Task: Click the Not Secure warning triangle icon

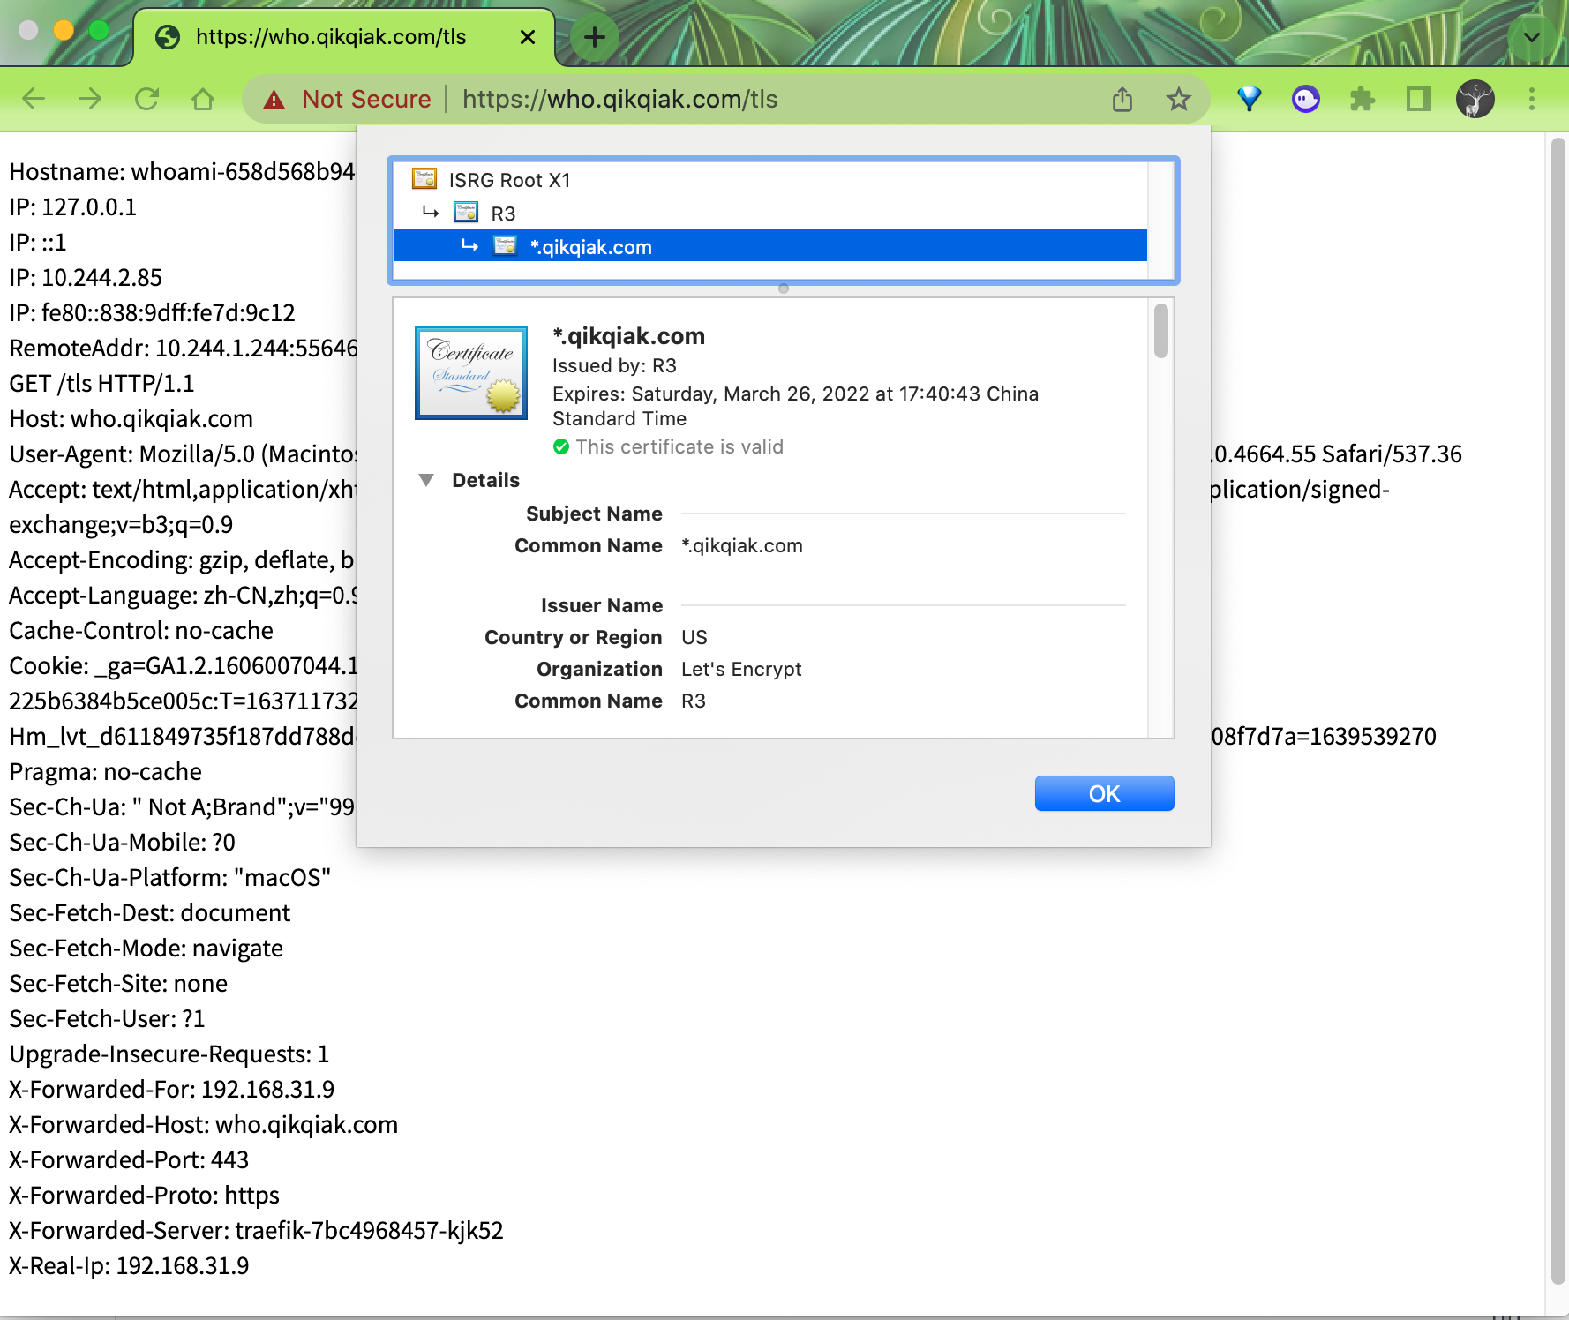Action: click(274, 99)
